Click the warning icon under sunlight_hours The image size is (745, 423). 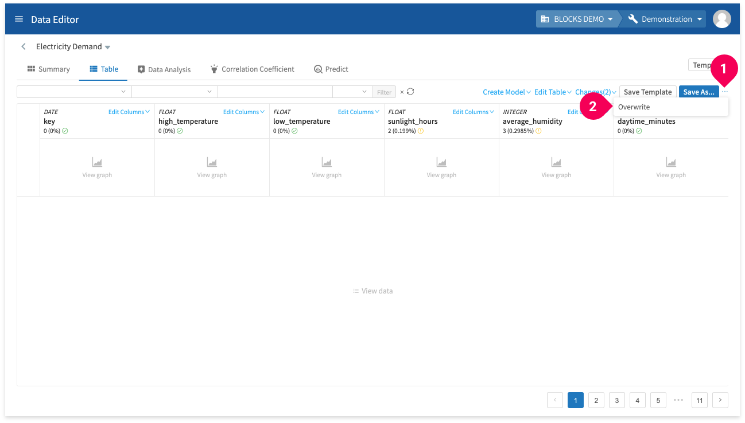point(420,131)
